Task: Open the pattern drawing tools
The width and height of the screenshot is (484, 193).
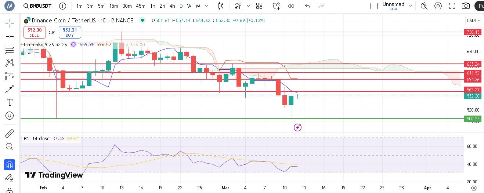Action: point(10,63)
